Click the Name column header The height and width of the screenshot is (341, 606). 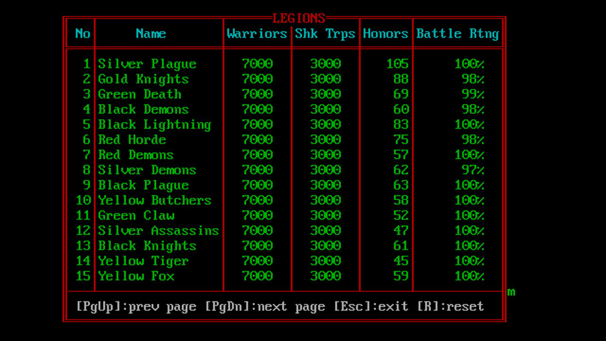[x=151, y=33]
